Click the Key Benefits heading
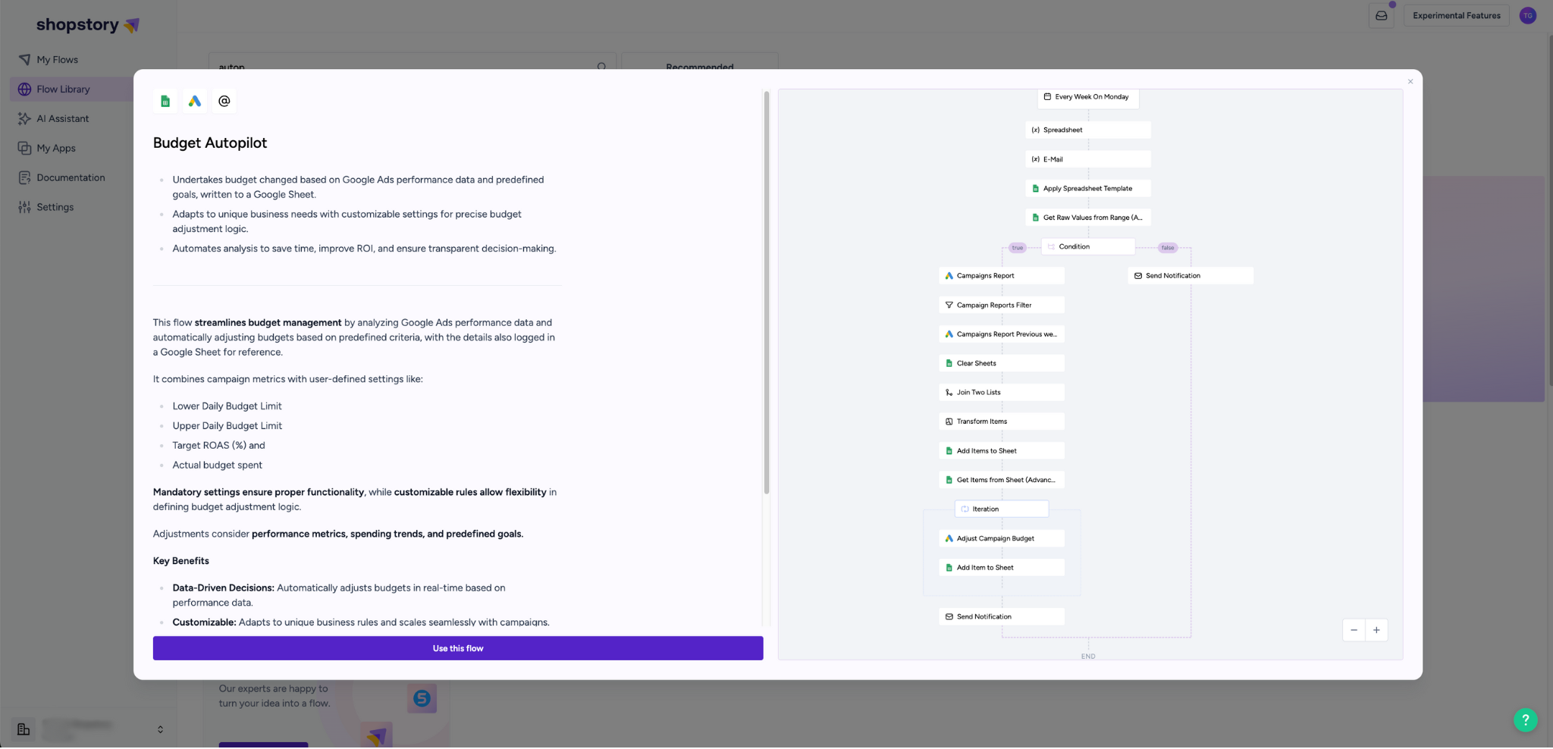Viewport: 1553px width, 749px height. (181, 562)
